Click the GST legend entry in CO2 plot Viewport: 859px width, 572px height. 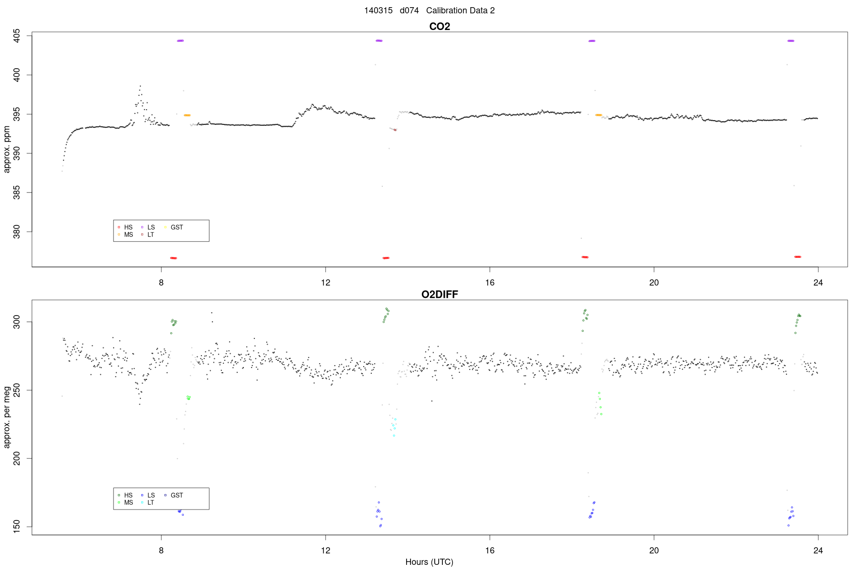[173, 227]
